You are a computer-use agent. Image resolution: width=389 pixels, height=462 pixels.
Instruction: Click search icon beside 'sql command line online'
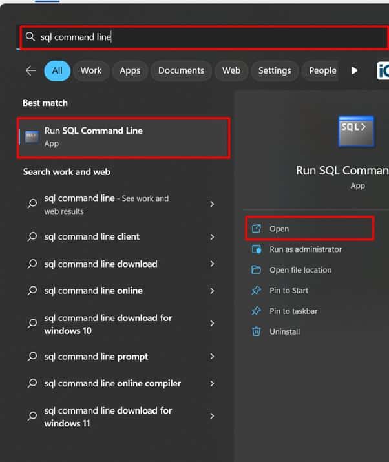[x=32, y=291]
